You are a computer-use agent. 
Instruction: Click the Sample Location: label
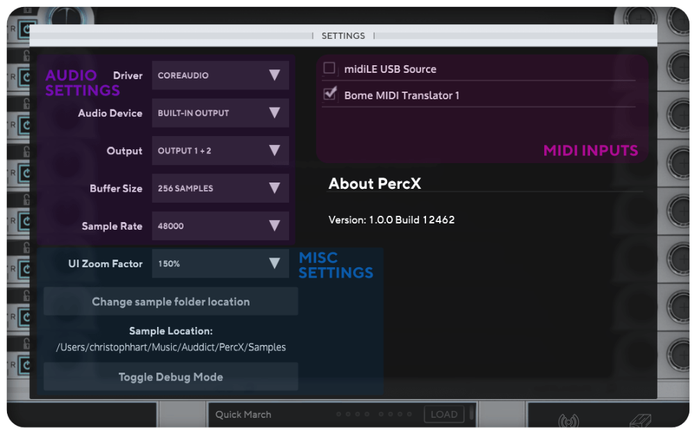[171, 331]
